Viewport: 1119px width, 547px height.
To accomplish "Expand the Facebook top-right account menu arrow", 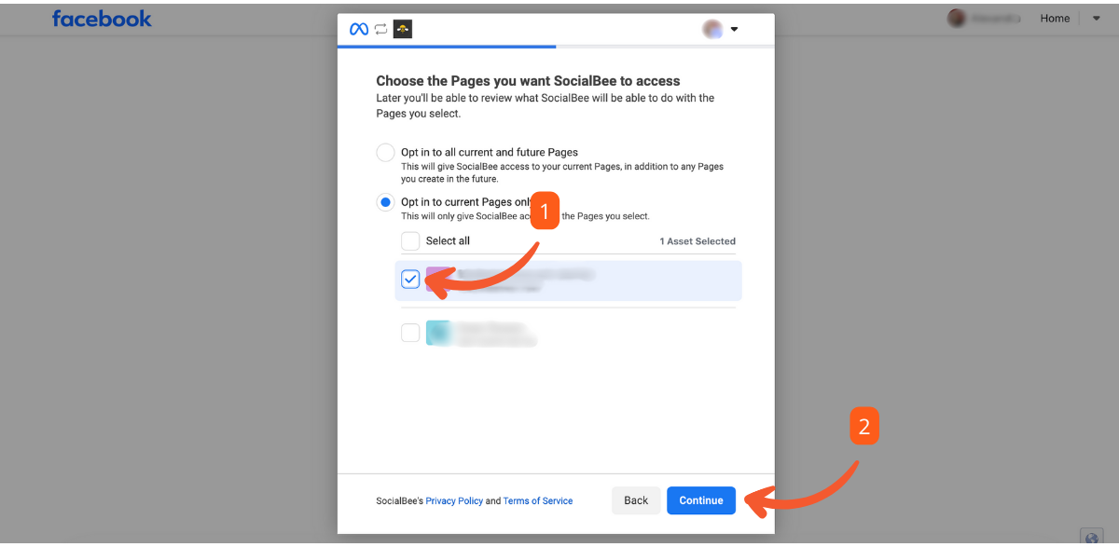I will point(1096,19).
